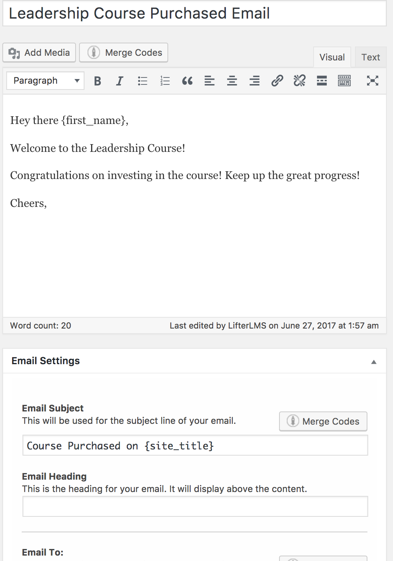Insert a bulleted list
Image resolution: width=393 pixels, height=561 pixels.
click(x=143, y=81)
